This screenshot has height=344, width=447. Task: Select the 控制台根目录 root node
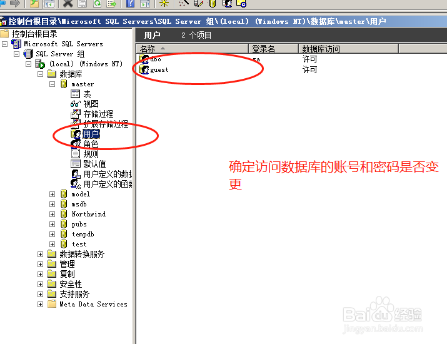pos(34,34)
